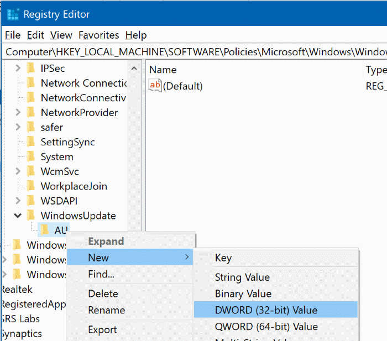Expand the WcmSvc key

(x=18, y=171)
